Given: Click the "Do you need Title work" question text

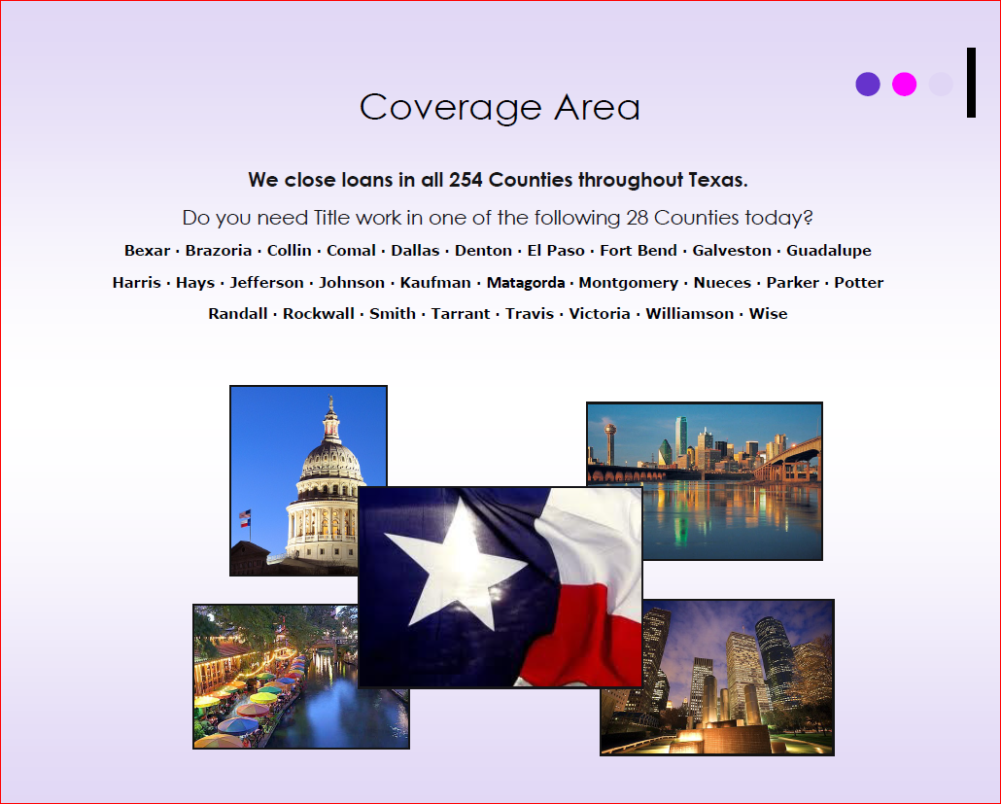Looking at the screenshot, I should click(498, 218).
